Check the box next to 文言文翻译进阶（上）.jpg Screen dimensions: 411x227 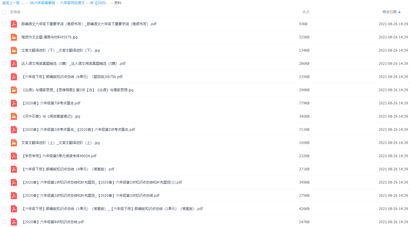click(4, 143)
